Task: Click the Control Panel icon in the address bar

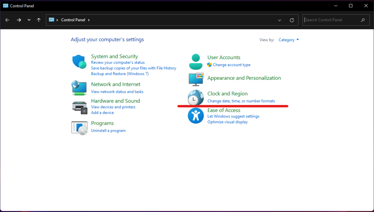Action: point(52,20)
